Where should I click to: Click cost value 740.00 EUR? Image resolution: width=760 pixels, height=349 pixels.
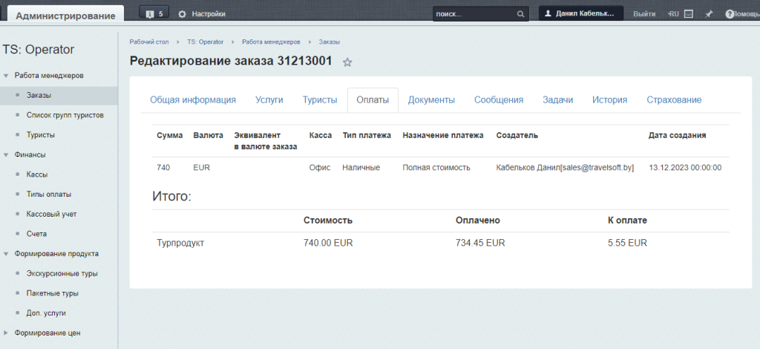point(328,244)
